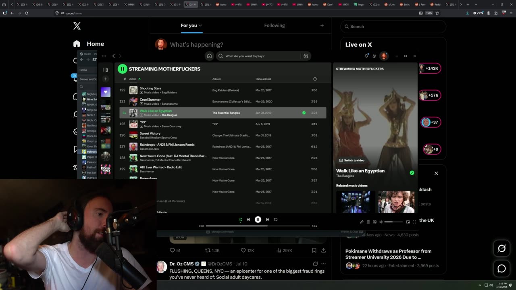Open the Spotify queue icon

pyautogui.click(x=368, y=222)
